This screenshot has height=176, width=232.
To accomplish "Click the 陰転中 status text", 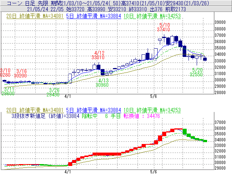I will point(90,116).
